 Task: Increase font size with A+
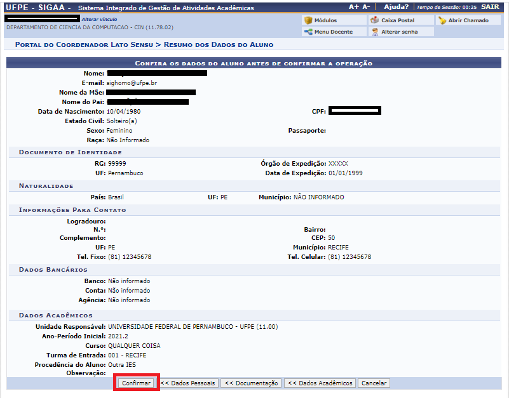point(354,7)
